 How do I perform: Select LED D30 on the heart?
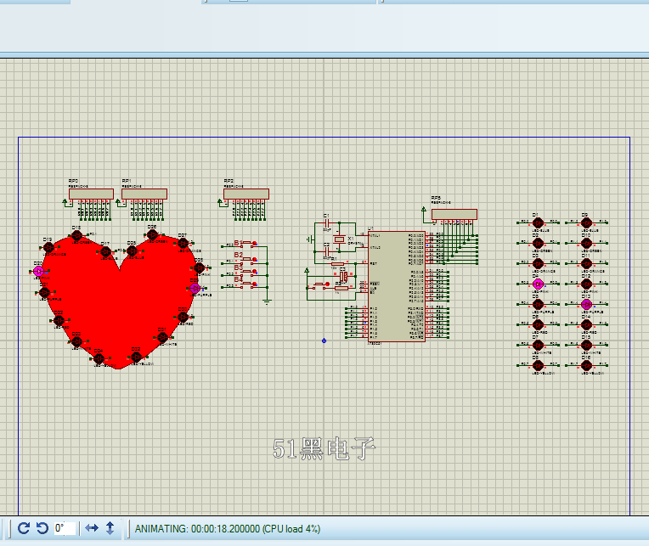pos(183,317)
